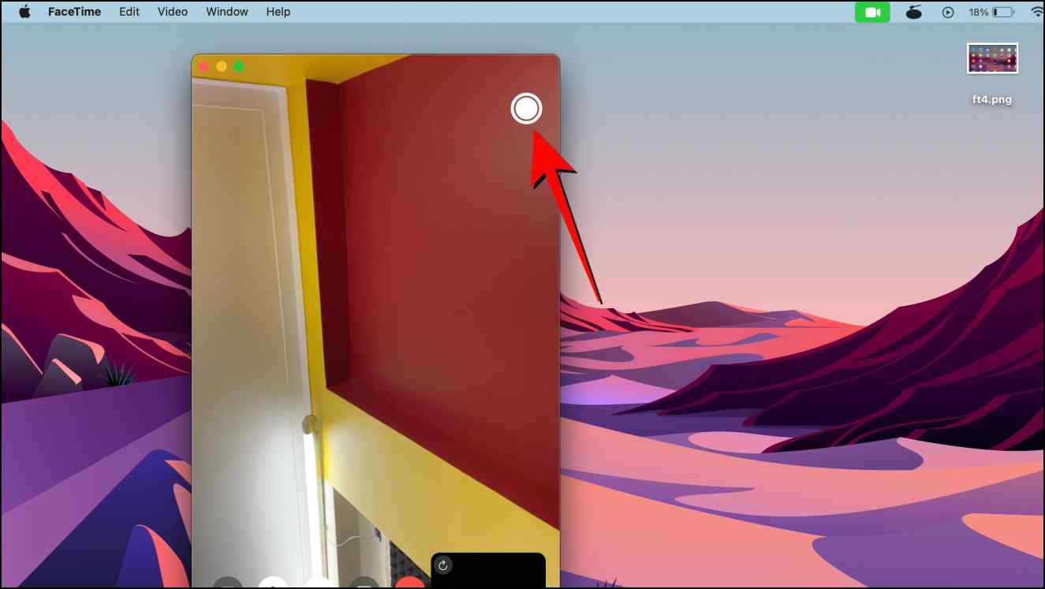
Task: Minimize the FaceTime window with yellow button
Action: point(222,67)
